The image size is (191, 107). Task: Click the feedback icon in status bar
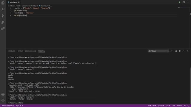pos(185,106)
